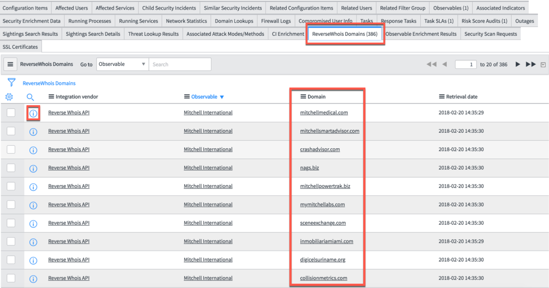Preview info icon for inmobiliariamiami.com row
The width and height of the screenshot is (549, 288).
[33, 242]
